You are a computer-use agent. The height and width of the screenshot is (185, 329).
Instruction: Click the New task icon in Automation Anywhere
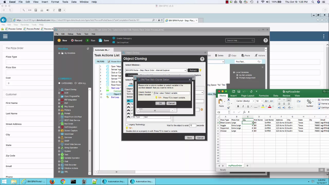pyautogui.click(x=59, y=40)
